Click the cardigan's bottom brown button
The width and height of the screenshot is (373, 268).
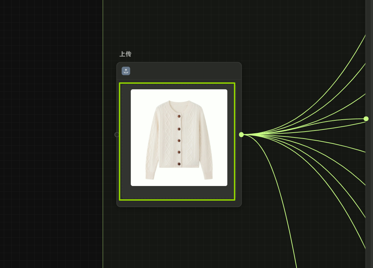(x=179, y=164)
